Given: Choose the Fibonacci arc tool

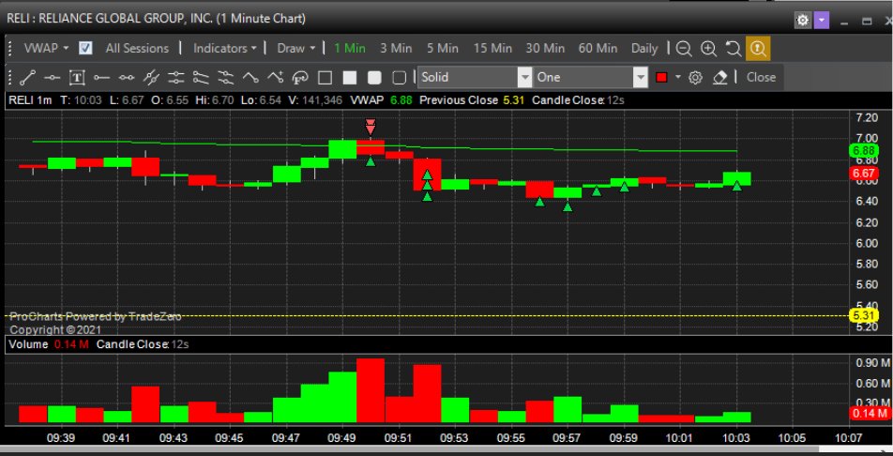Looking at the screenshot, I should [x=299, y=78].
